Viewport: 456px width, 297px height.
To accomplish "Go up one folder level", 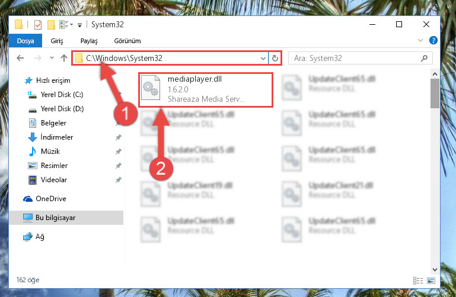I will 64,58.
